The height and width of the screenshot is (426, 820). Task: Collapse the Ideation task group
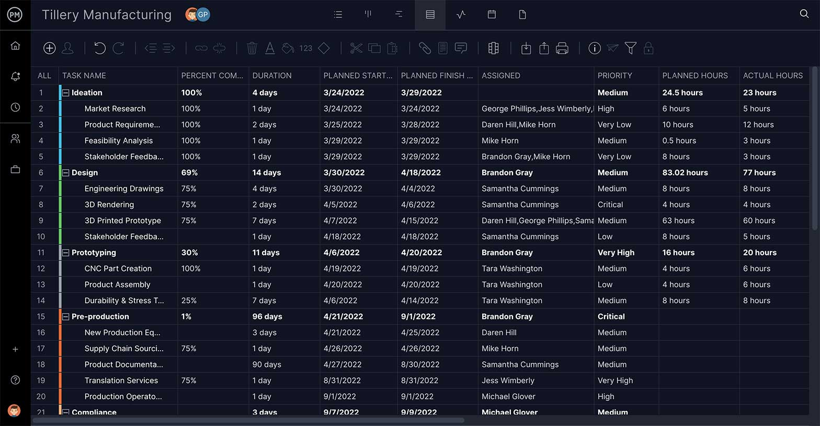66,93
